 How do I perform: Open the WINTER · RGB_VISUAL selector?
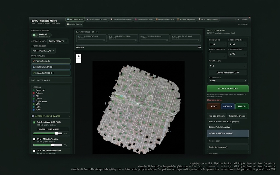coord(53,129)
